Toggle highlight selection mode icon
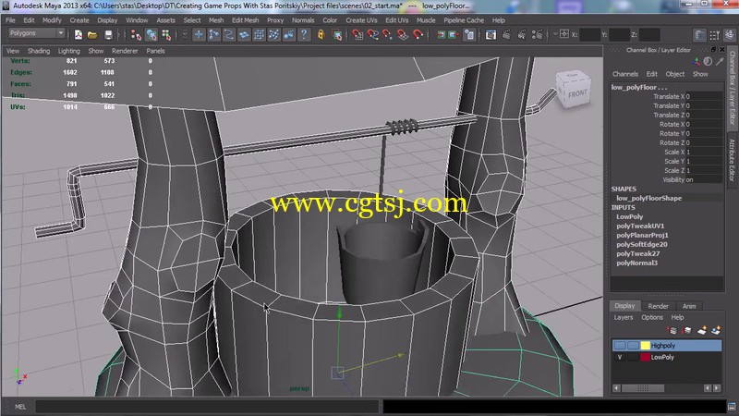Image resolution: width=739 pixels, height=416 pixels. 337,35
